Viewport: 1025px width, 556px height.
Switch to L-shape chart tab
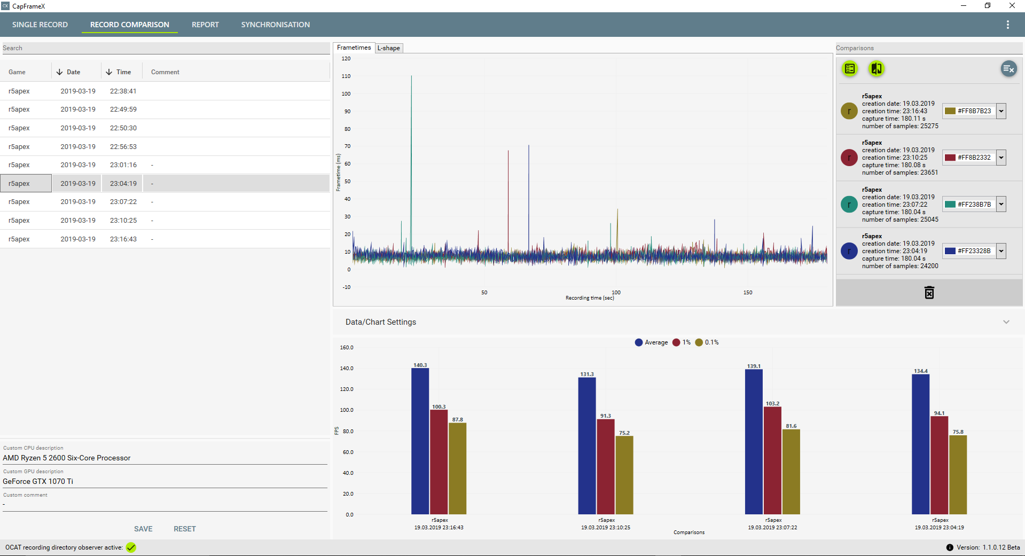(389, 48)
